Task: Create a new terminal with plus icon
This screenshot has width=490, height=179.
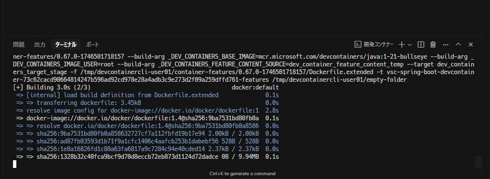Action: tap(402, 44)
